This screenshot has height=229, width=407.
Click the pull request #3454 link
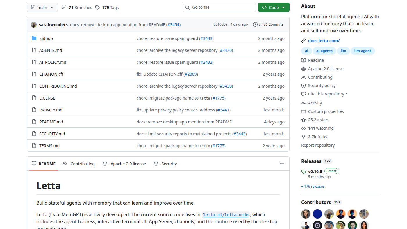[174, 25]
